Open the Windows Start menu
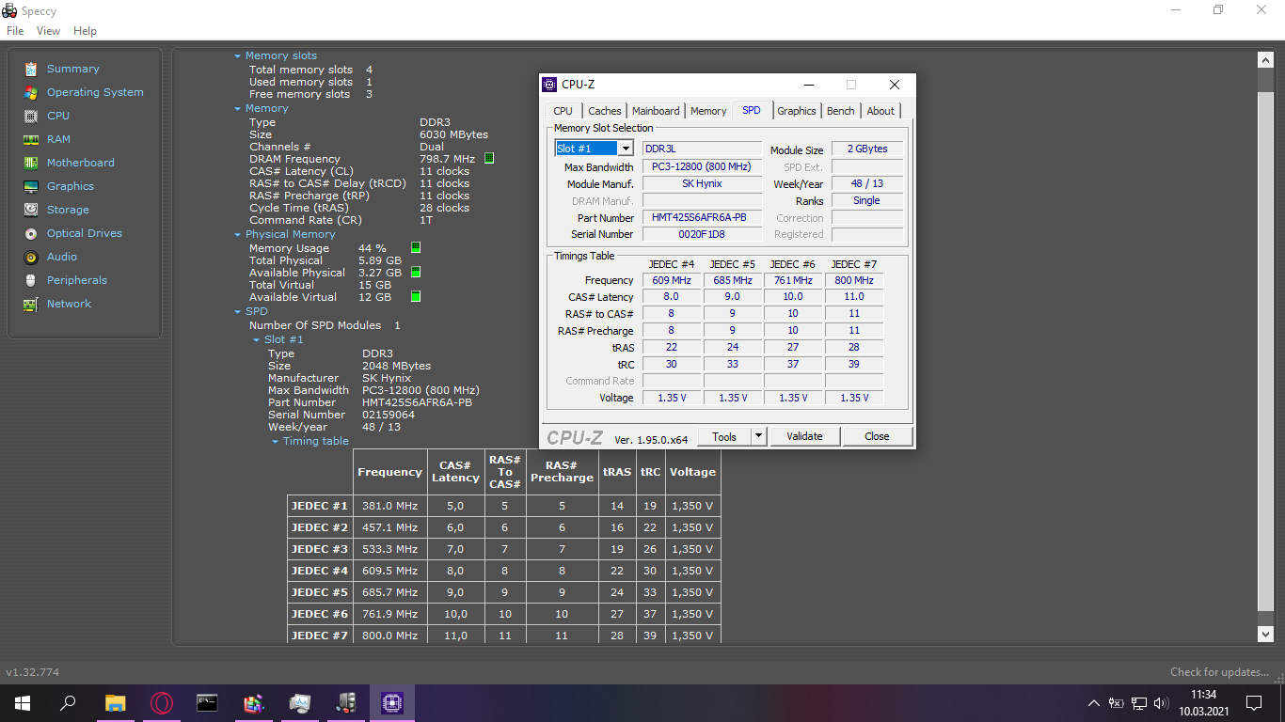Screen dimensions: 1285x722 pyautogui.click(x=23, y=702)
